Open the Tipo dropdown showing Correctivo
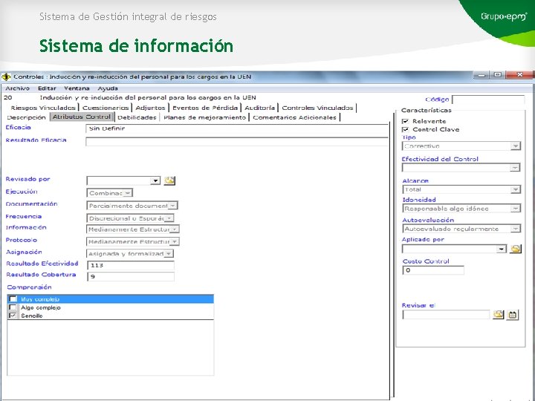Screen dimensions: 535x401 [x=516, y=146]
